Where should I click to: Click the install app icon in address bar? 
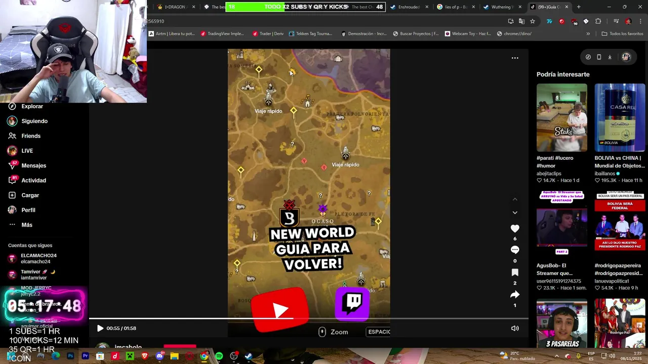click(x=510, y=21)
